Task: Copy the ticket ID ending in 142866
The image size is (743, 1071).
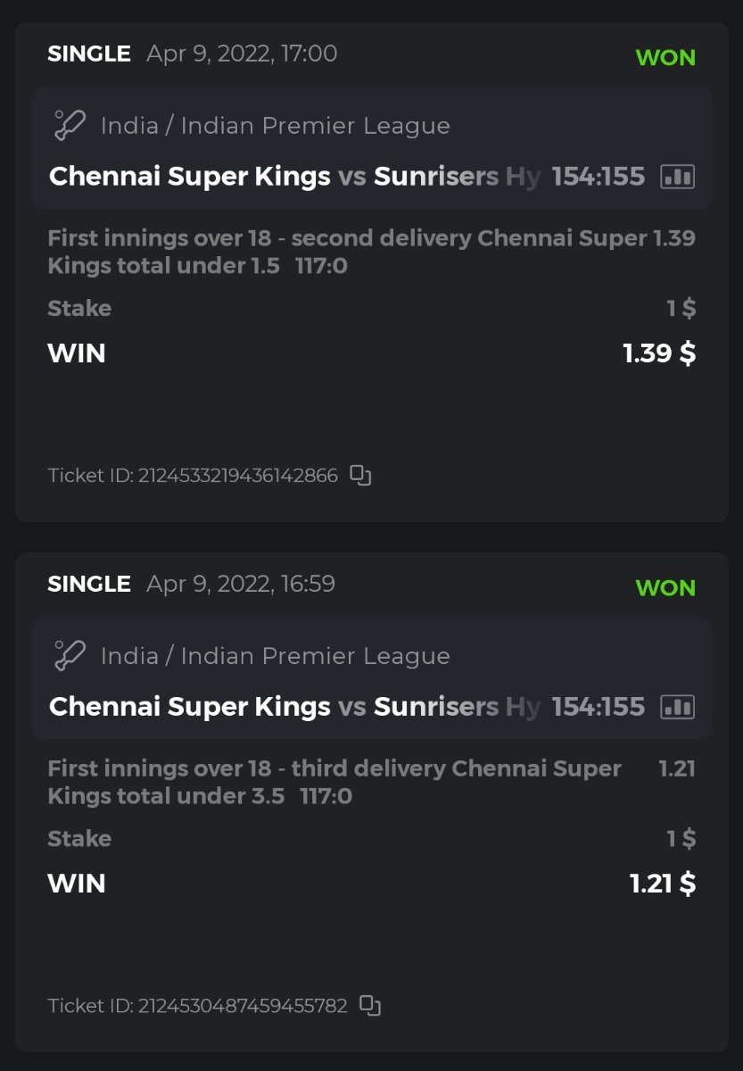Action: [x=360, y=476]
